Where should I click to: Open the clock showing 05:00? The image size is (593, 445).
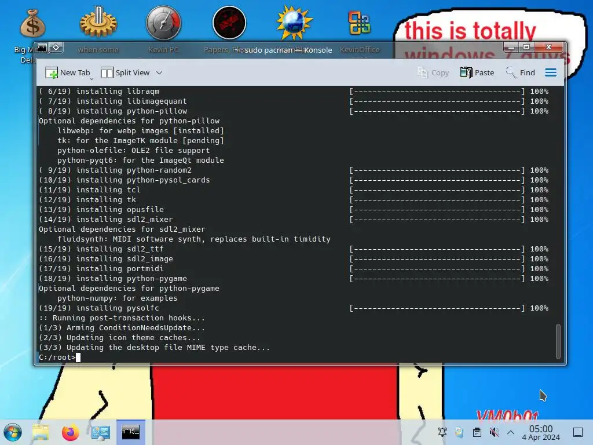point(541,432)
